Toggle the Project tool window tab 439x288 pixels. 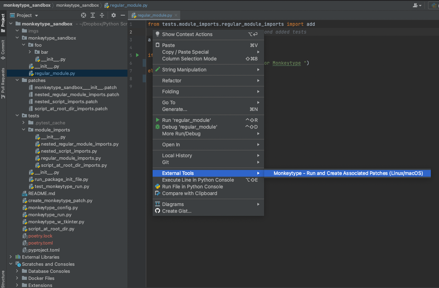click(x=3, y=23)
